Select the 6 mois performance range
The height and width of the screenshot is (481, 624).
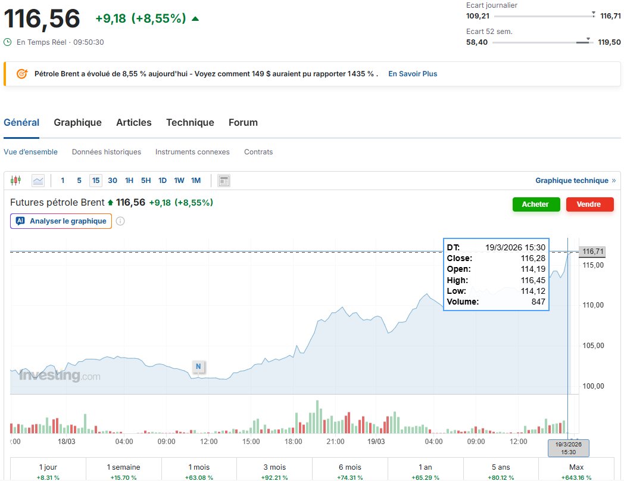(x=350, y=470)
